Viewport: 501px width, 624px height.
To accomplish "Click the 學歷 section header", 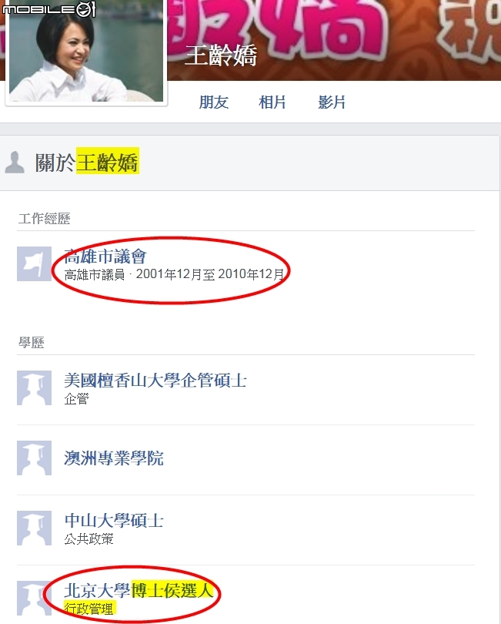I will click(x=31, y=342).
